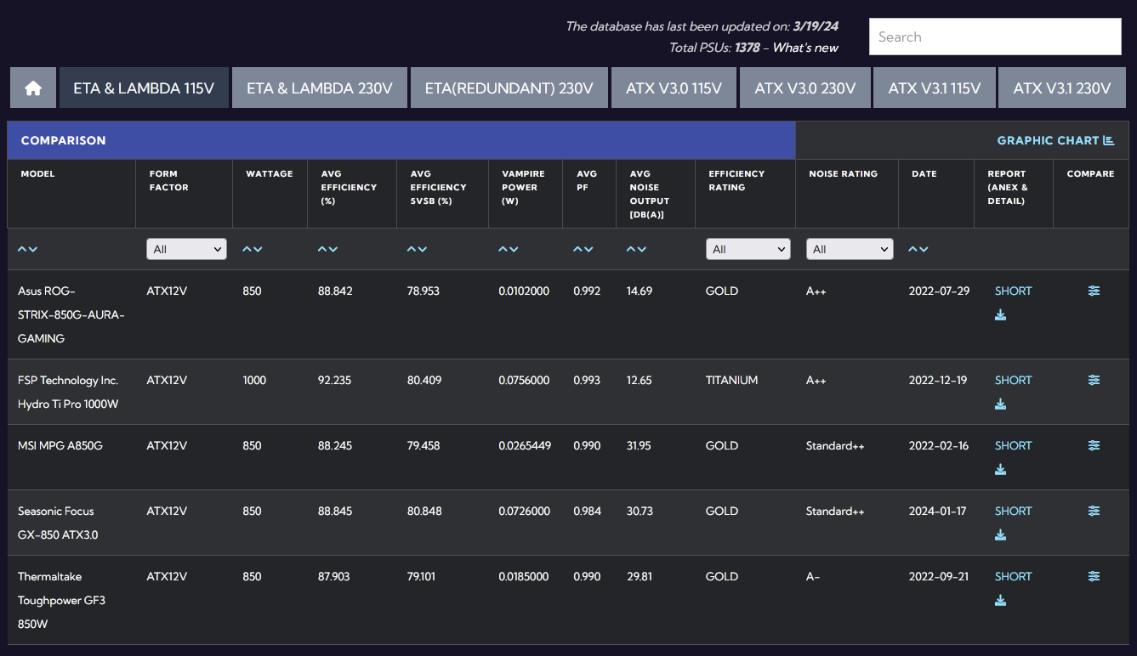The height and width of the screenshot is (656, 1137).
Task: Switch to ETA & LAMBDA 230V tab
Action: [320, 88]
